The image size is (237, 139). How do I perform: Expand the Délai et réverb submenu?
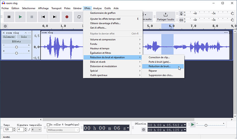[x=112, y=62]
